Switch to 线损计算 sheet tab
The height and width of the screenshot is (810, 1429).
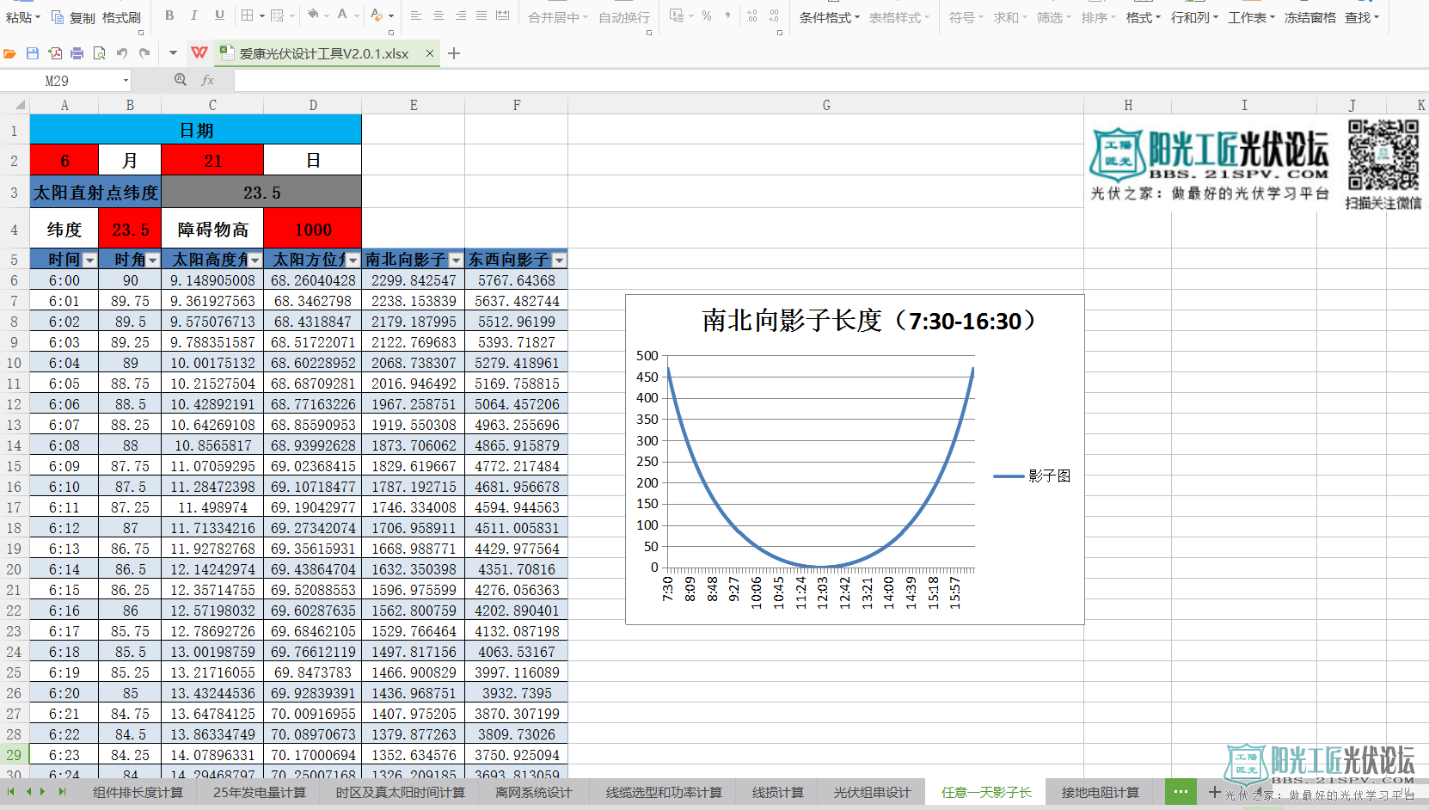tap(778, 792)
